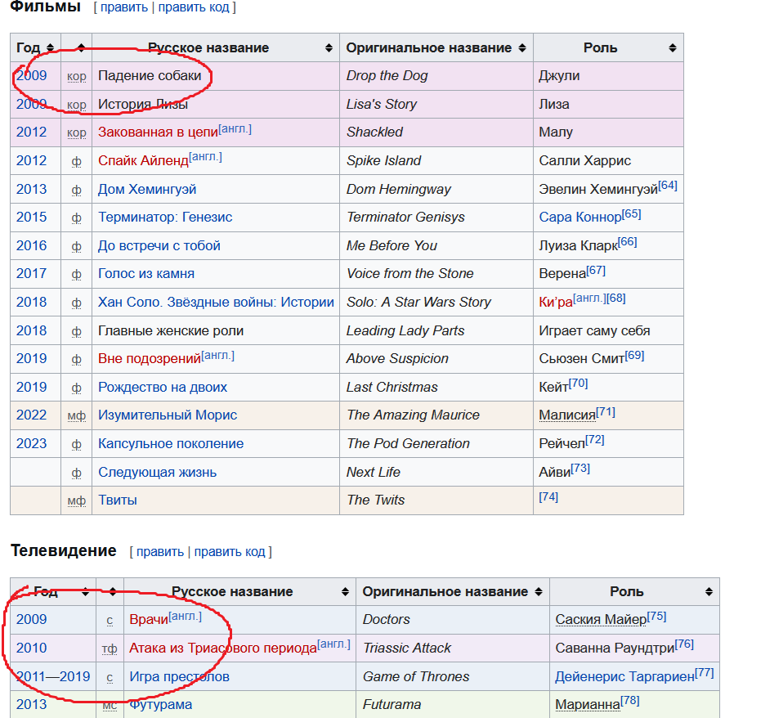
Task: Click англ. link after Спайк Айленд
Action: pyautogui.click(x=205, y=157)
